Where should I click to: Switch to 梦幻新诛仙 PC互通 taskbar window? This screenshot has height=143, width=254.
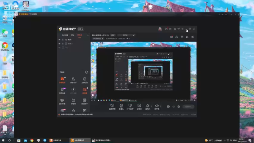pos(101,140)
